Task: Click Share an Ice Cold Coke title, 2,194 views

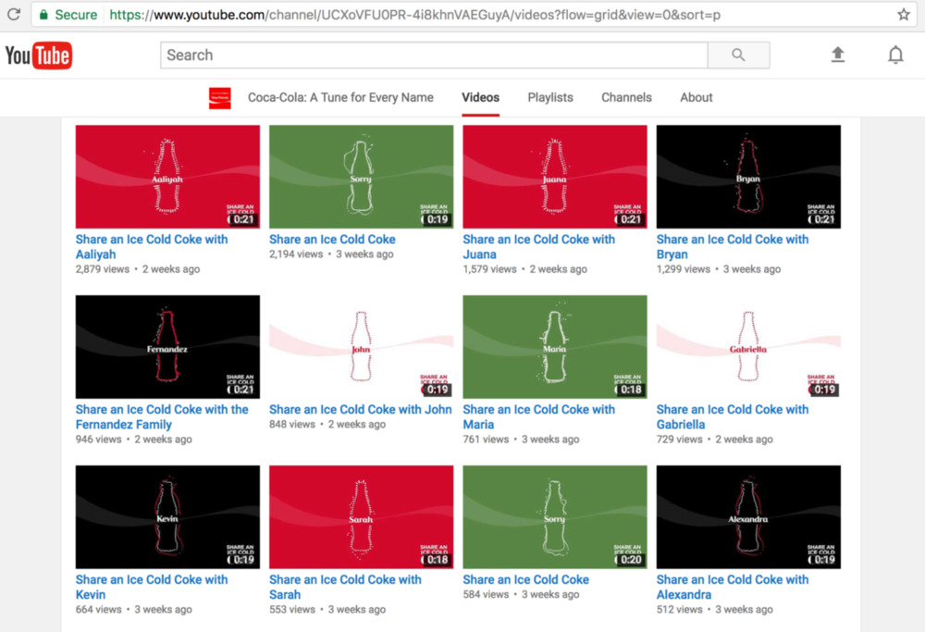Action: (x=332, y=240)
